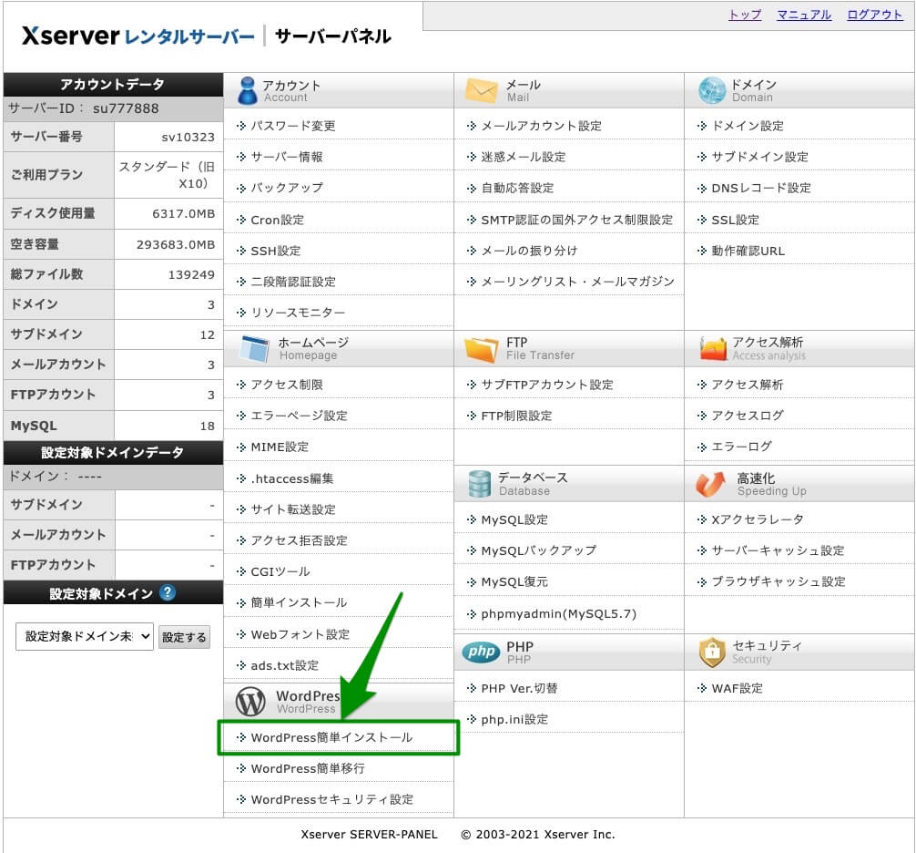Click the help question mark icon
The width and height of the screenshot is (916, 853).
(167, 593)
